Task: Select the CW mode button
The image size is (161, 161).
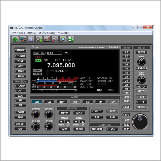Action: [49, 102]
